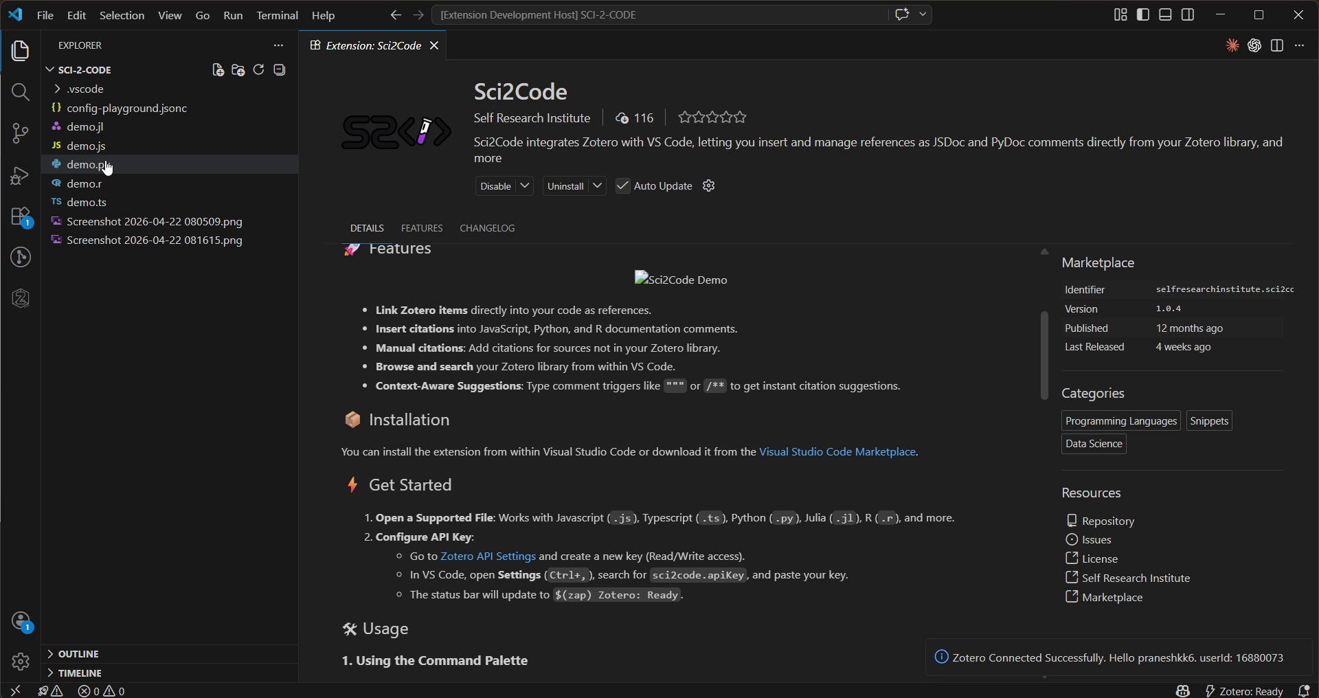Viewport: 1319px width, 698px height.
Task: Switch to the CHANGELOG tab
Action: (x=487, y=228)
